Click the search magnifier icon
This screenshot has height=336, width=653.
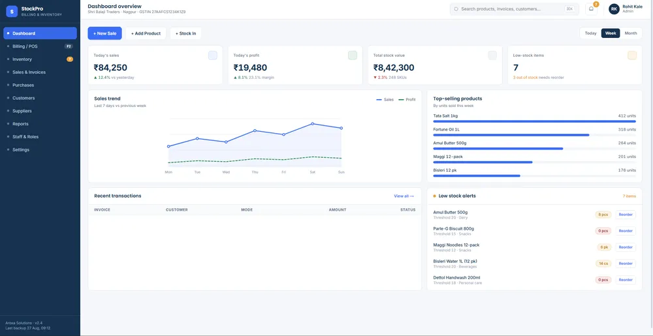456,8
